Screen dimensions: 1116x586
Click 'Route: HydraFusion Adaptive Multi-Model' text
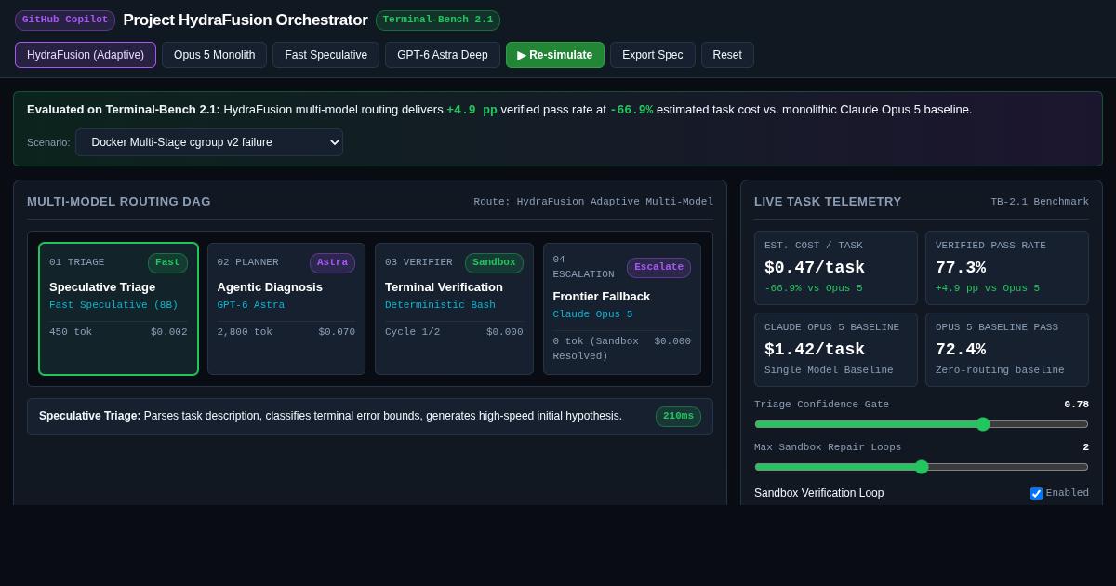[593, 202]
